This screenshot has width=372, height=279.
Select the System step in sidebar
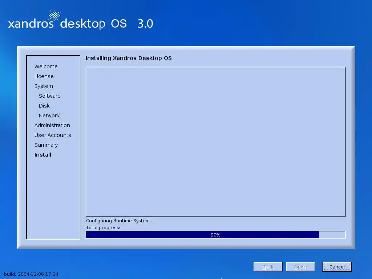click(44, 86)
